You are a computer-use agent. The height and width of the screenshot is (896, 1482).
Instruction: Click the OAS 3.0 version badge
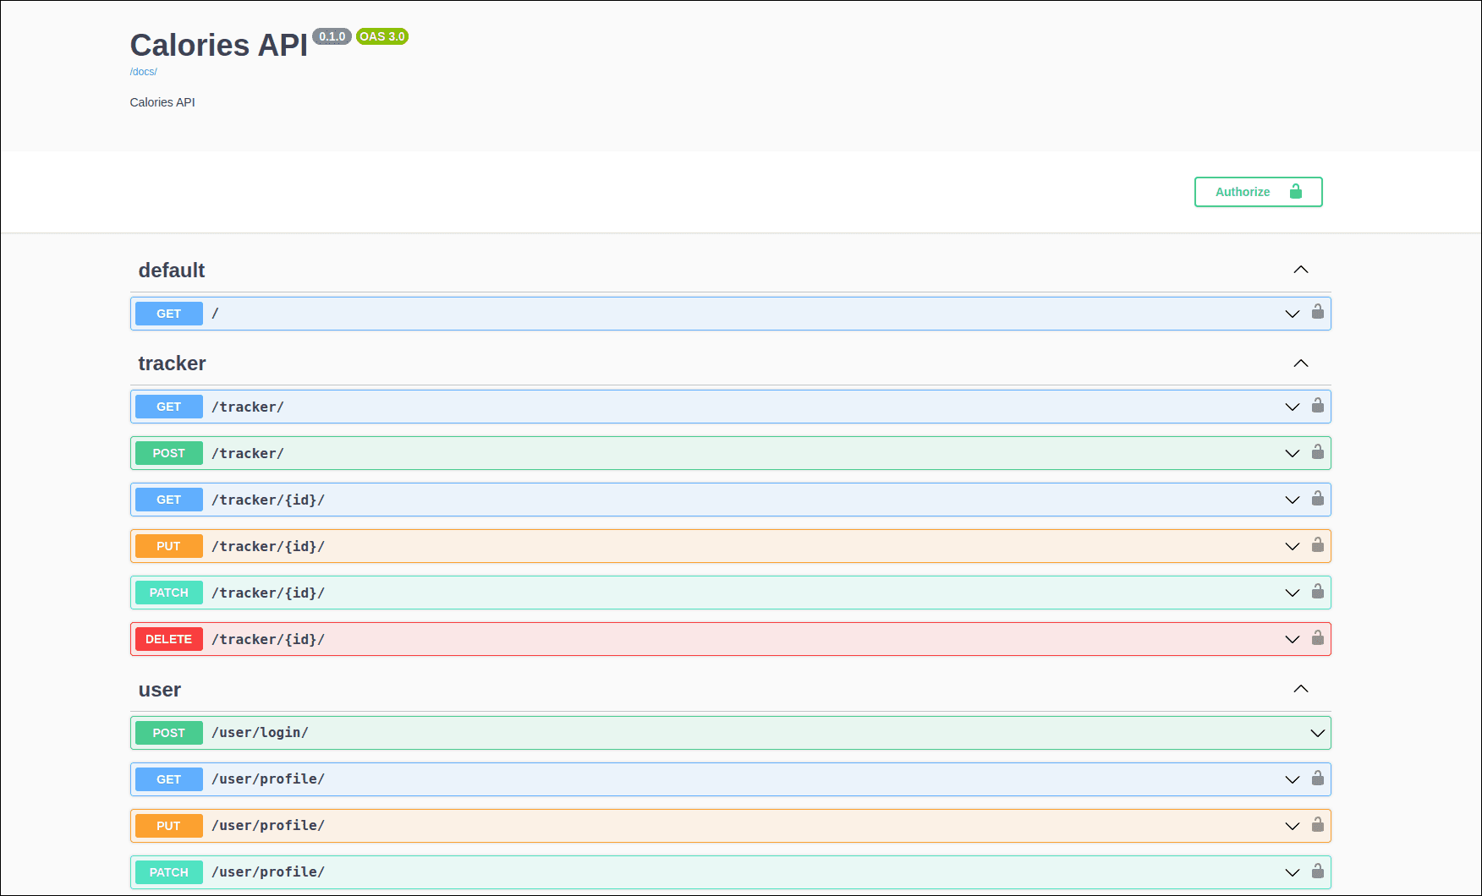coord(382,36)
